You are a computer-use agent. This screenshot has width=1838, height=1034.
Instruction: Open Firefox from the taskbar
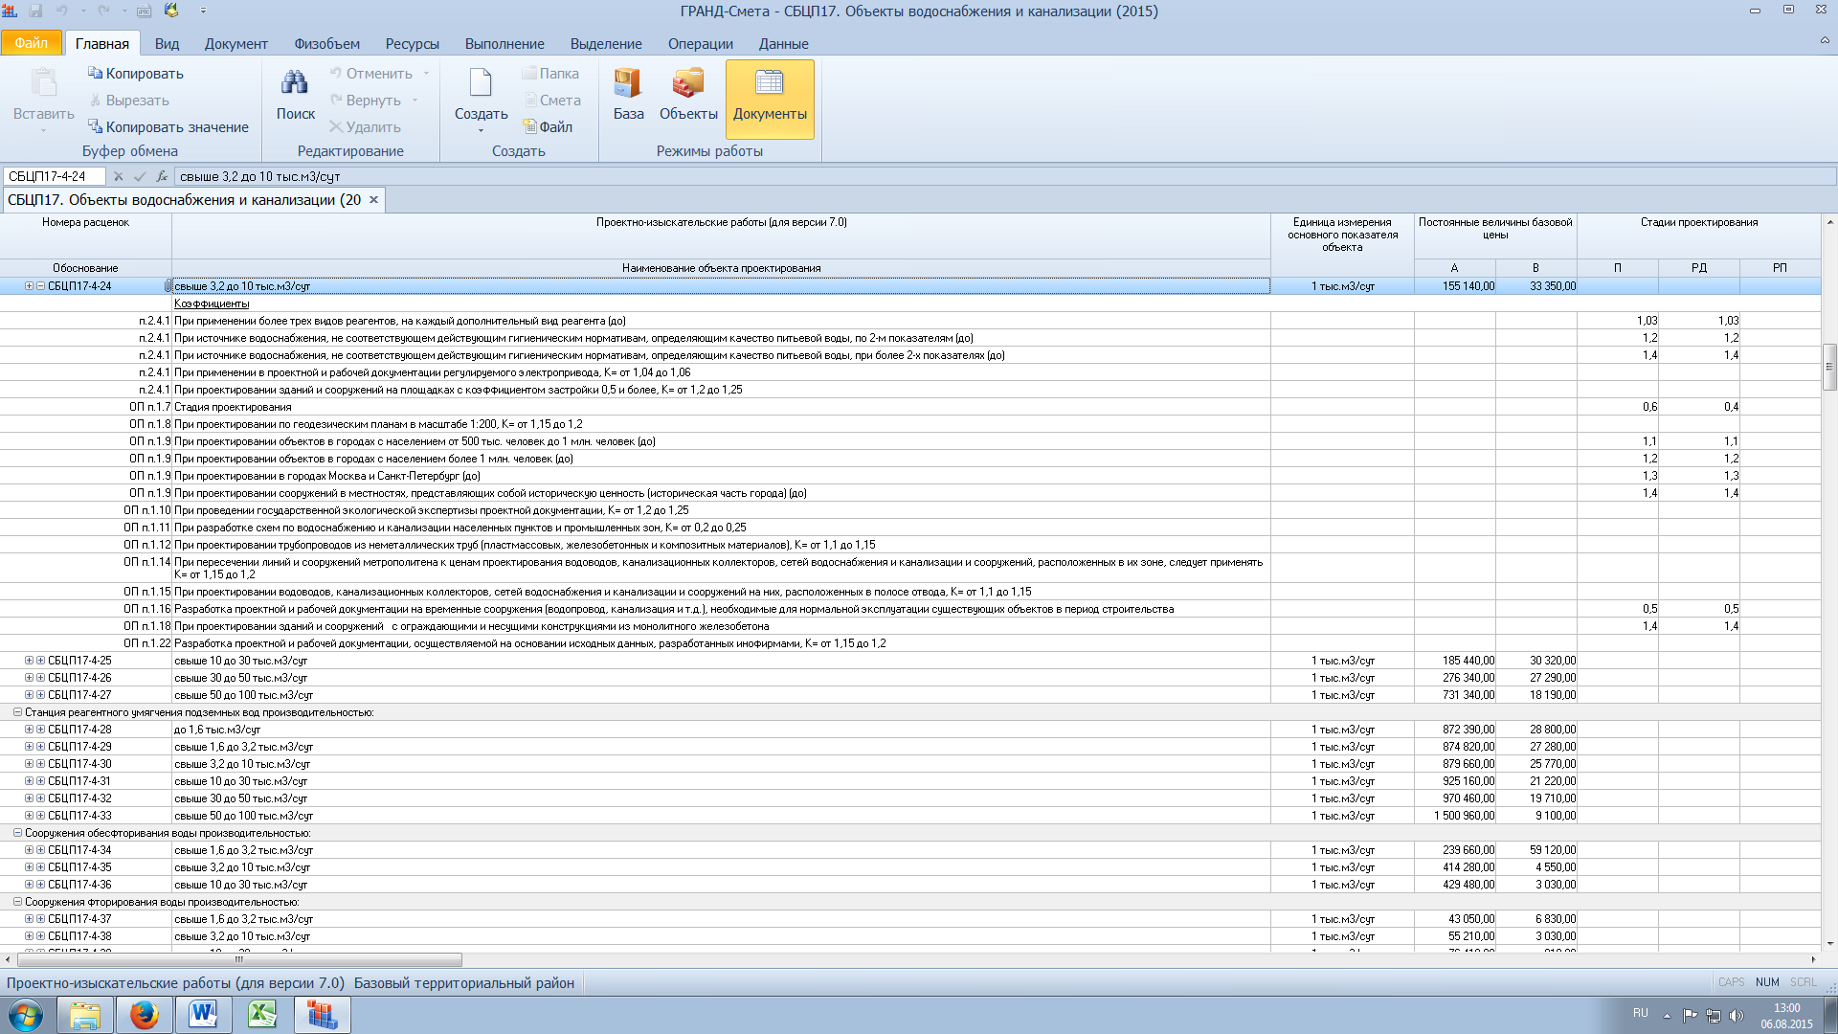click(x=145, y=1014)
